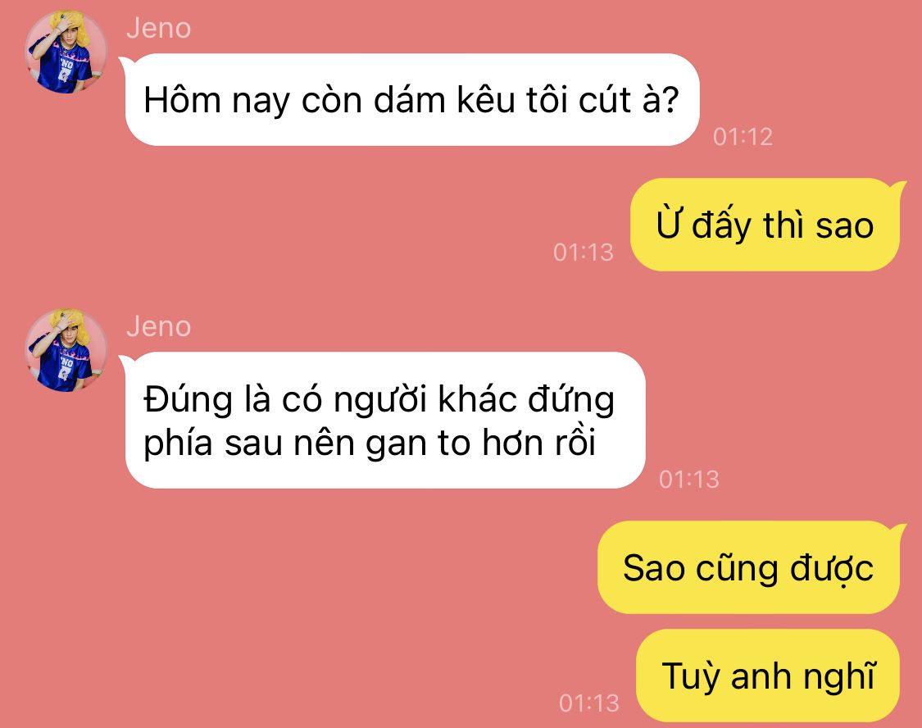Click the 01:13 timestamp beside 'Ừ đấy thì sao'
Image resolution: width=922 pixels, height=728 pixels.
click(584, 253)
